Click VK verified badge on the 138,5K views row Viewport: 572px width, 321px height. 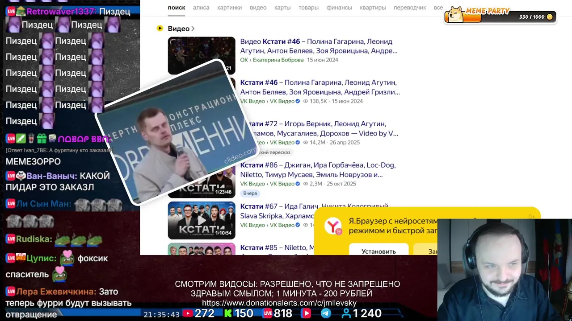(298, 101)
